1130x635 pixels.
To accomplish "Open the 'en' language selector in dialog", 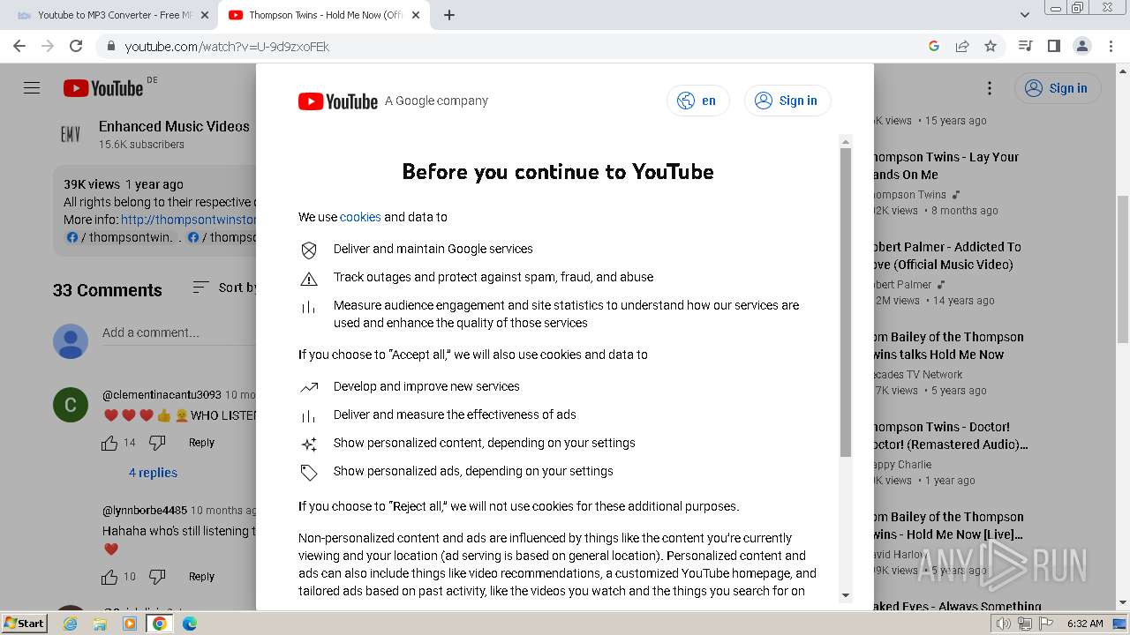I will point(697,101).
